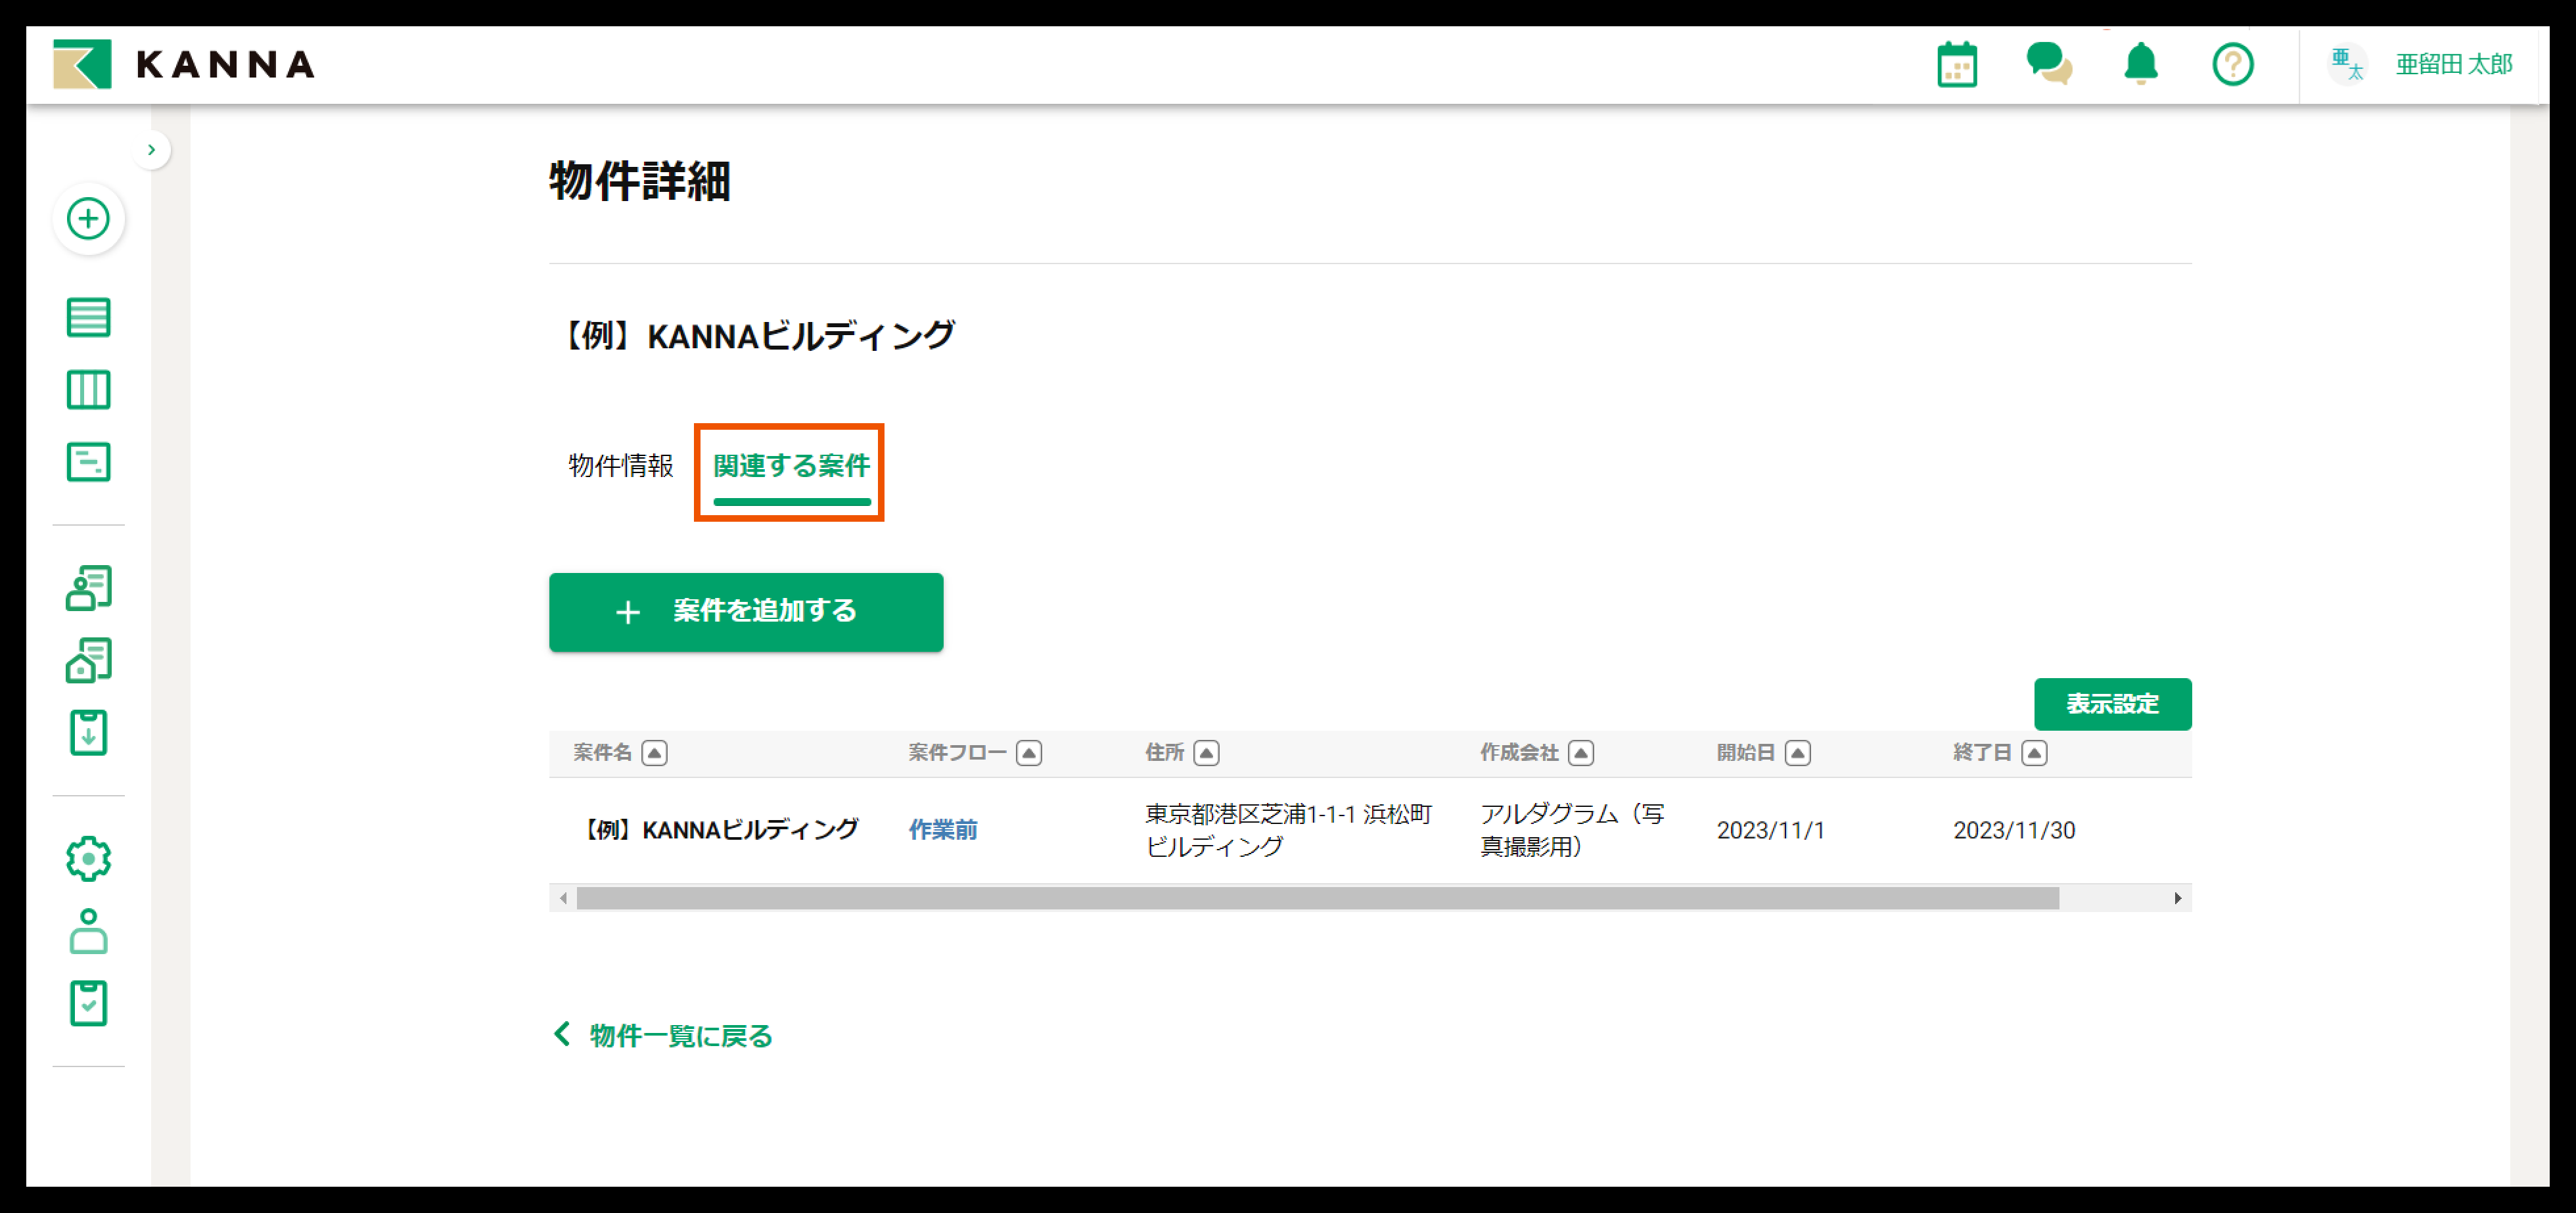Open the member person icon in sidebar

[88, 931]
